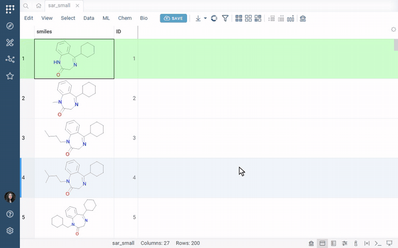Image resolution: width=398 pixels, height=248 pixels.
Task: Open the Help question mark icon
Action: click(10, 214)
